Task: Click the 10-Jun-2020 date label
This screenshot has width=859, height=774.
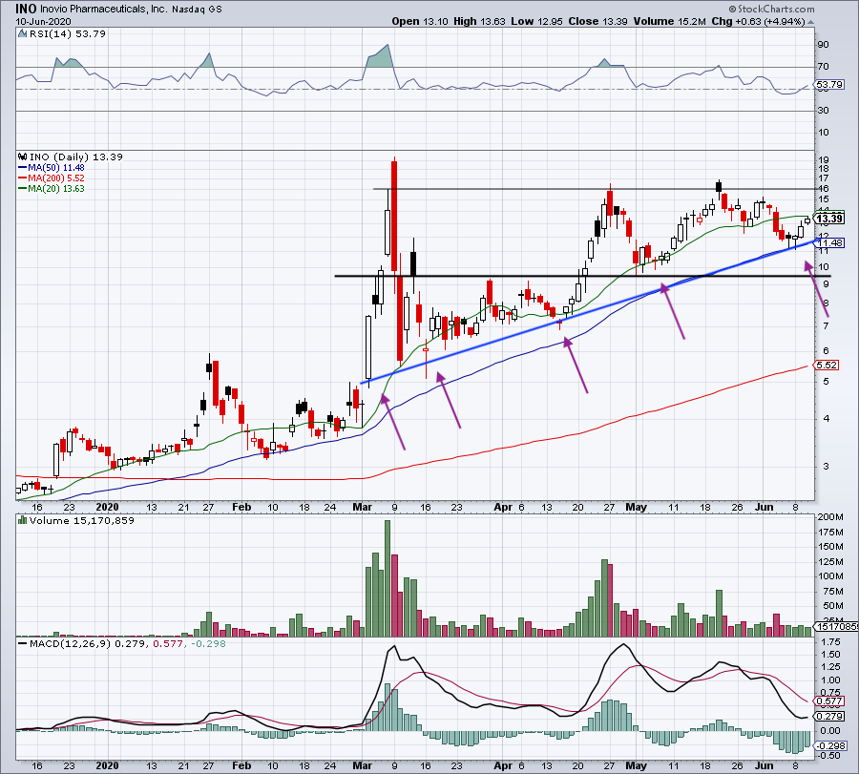Action: click(43, 22)
